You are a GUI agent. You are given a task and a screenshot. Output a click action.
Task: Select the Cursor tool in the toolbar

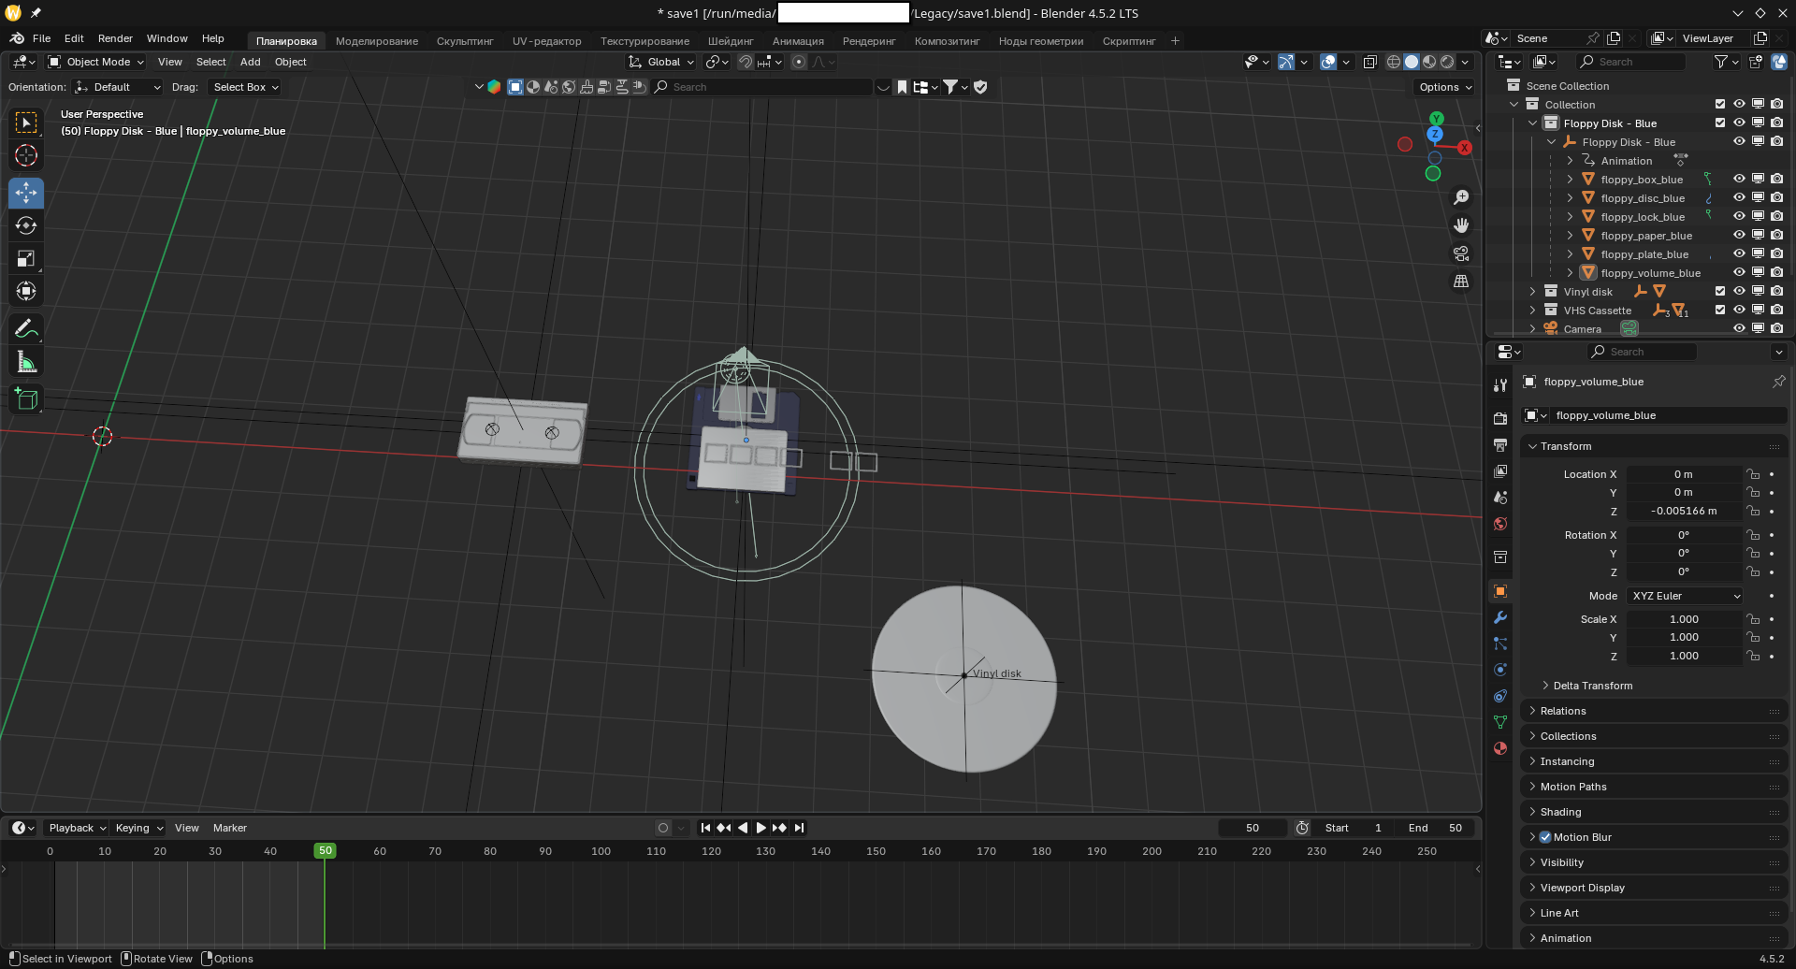coord(26,156)
